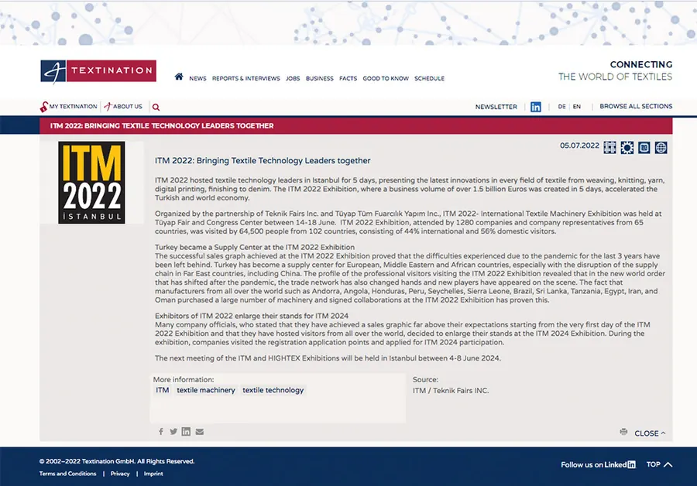Collapse the article with CLOSE
697x486 pixels.
[x=650, y=433]
